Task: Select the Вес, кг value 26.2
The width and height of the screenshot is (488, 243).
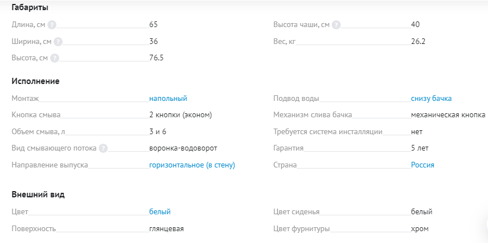Action: 418,42
